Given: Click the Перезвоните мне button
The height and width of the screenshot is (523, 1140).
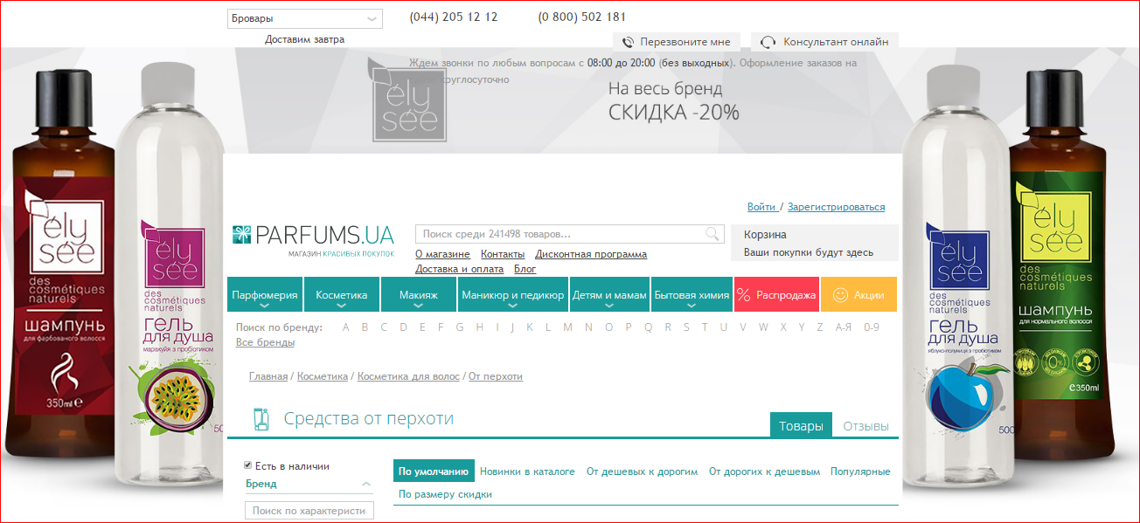Looking at the screenshot, I should 677,42.
